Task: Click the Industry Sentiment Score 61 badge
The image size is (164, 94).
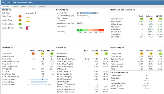Action: pyautogui.click(x=151, y=19)
